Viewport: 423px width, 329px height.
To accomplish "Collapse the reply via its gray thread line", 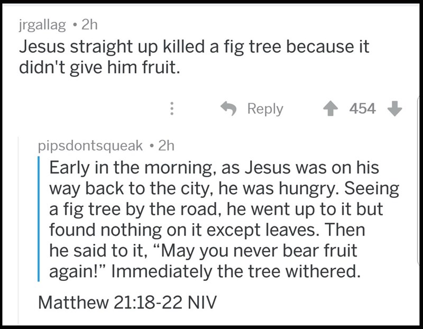I will (x=19, y=227).
